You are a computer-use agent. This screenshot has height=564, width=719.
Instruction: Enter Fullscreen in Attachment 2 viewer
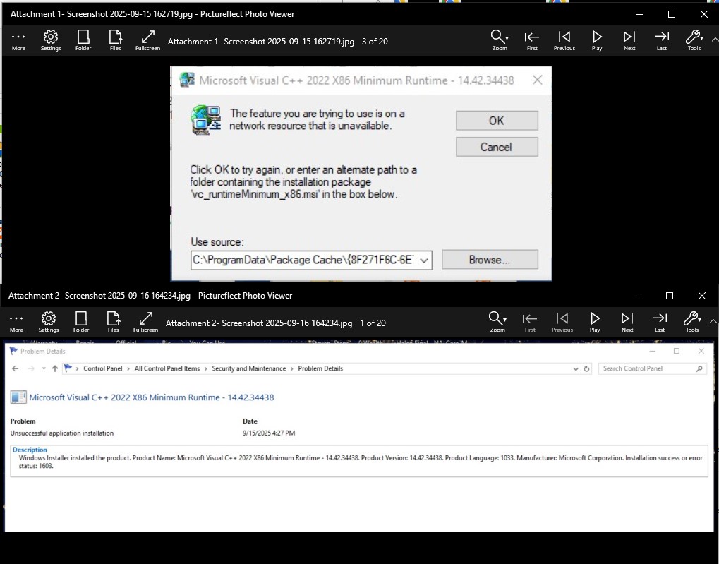(x=146, y=323)
